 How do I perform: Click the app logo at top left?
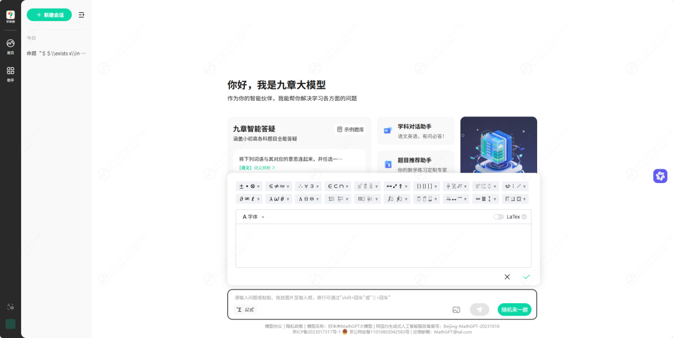pos(11,17)
